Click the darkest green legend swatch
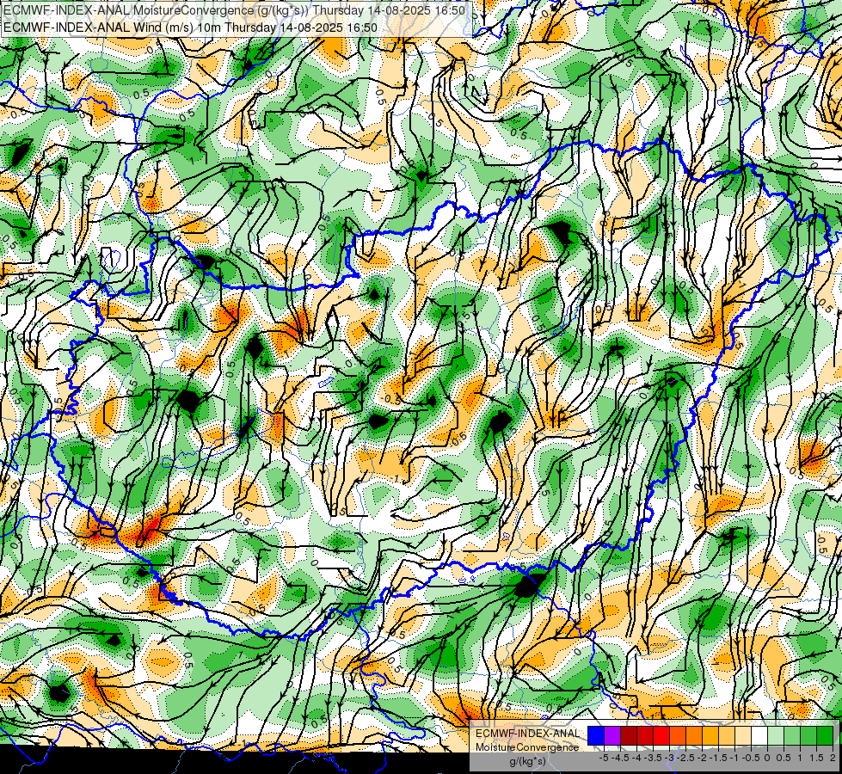 (x=825, y=735)
